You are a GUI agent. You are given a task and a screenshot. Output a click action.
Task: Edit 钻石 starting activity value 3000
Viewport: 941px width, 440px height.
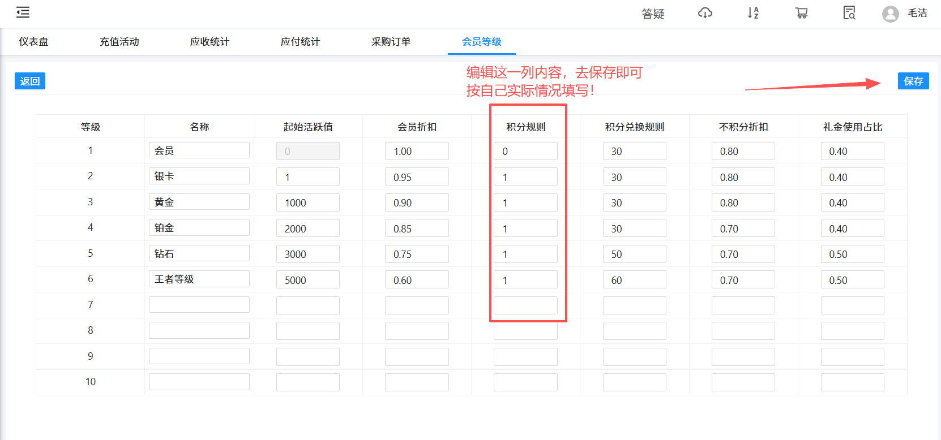(x=308, y=254)
